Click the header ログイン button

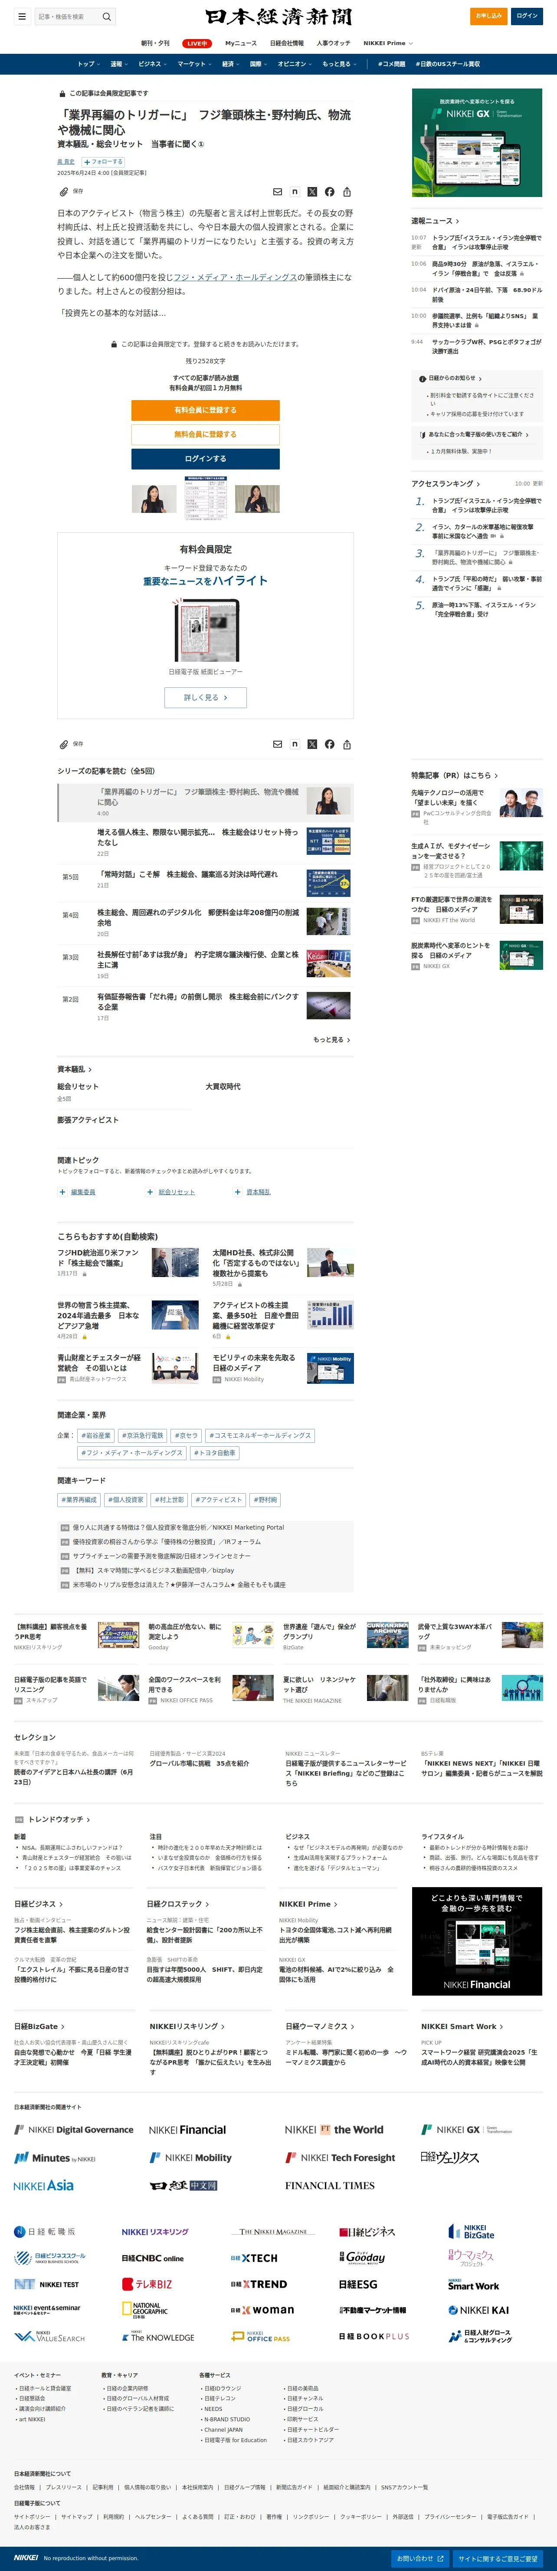pyautogui.click(x=526, y=16)
